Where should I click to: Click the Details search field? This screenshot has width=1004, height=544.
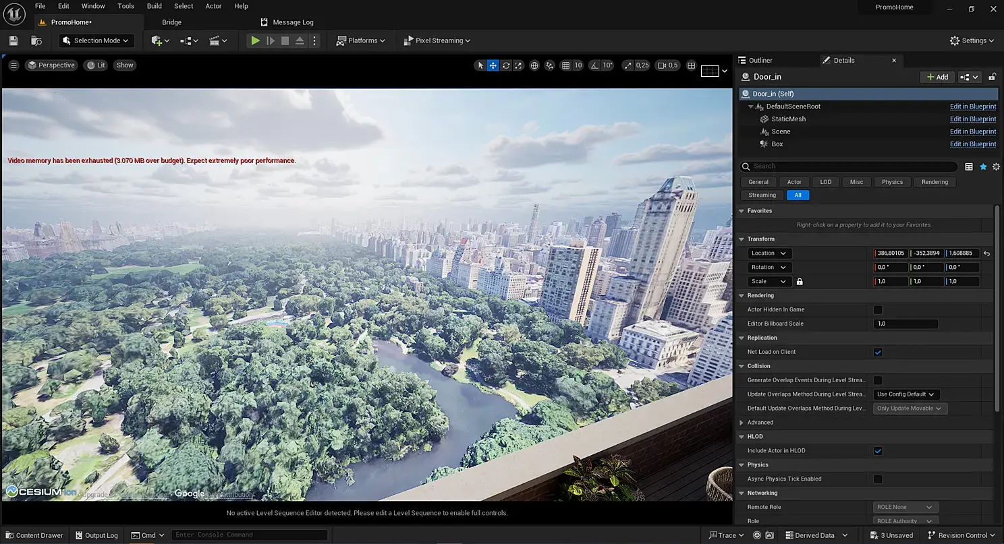pyautogui.click(x=849, y=167)
